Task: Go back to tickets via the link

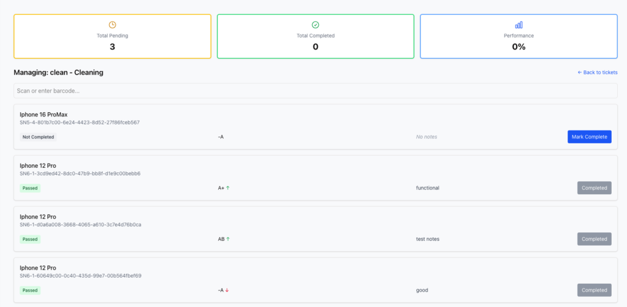Action: (x=598, y=72)
